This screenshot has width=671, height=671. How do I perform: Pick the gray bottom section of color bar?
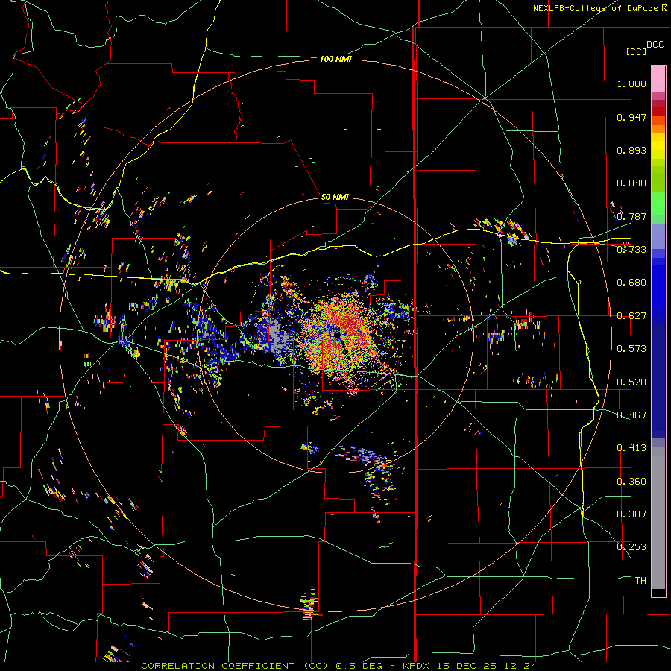tap(658, 518)
